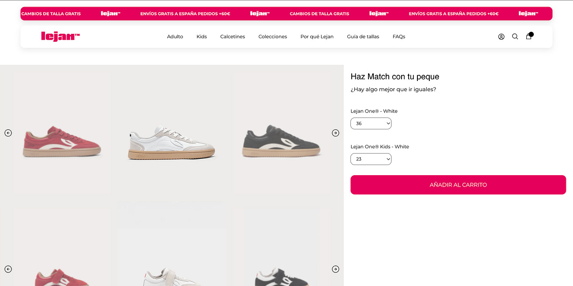Viewport: 573px width, 286px height.
Task: Click the search magnifier icon
Action: point(515,37)
